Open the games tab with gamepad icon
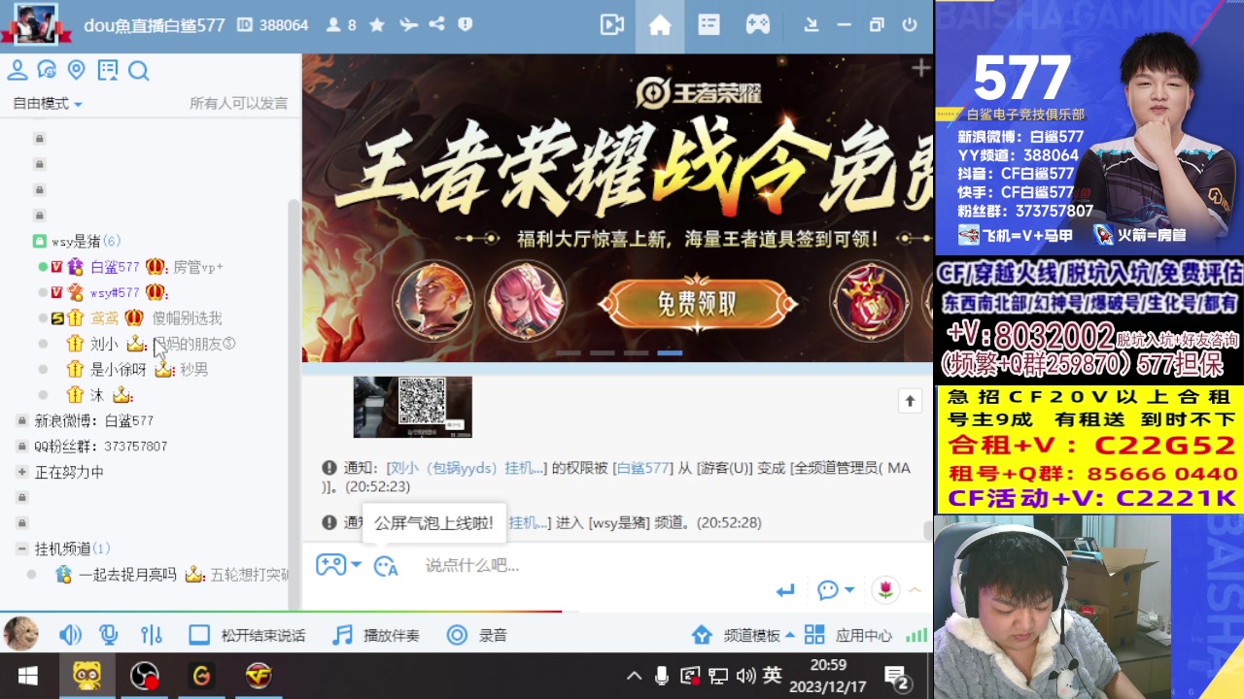The width and height of the screenshot is (1244, 699). pos(758,25)
